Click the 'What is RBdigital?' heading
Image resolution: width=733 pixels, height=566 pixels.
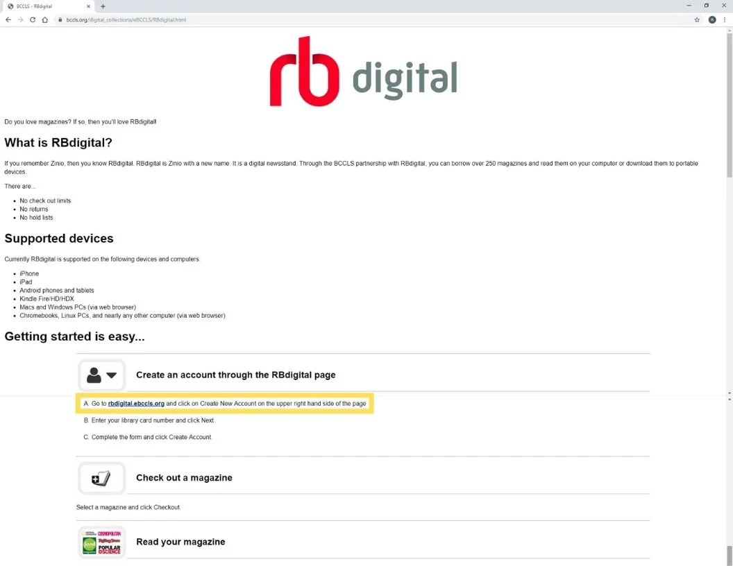(x=58, y=142)
